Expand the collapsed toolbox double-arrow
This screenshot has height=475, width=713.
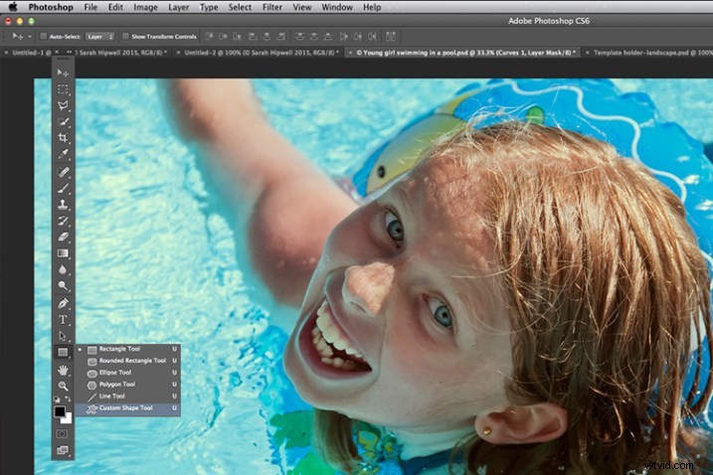click(70, 53)
